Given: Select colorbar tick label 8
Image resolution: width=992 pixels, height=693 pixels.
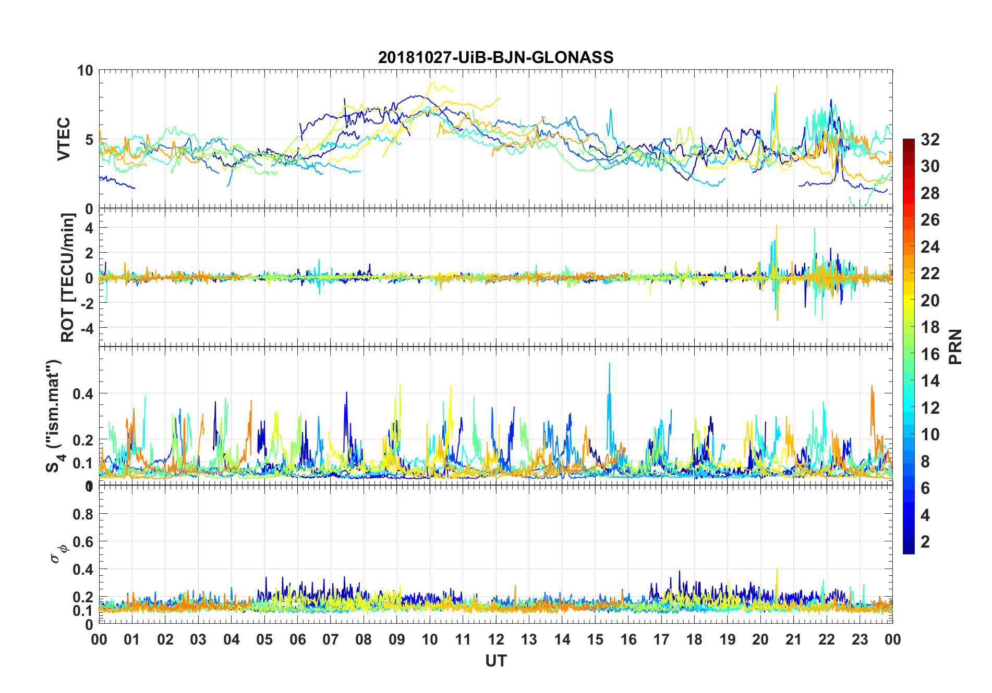Looking at the screenshot, I should (925, 461).
